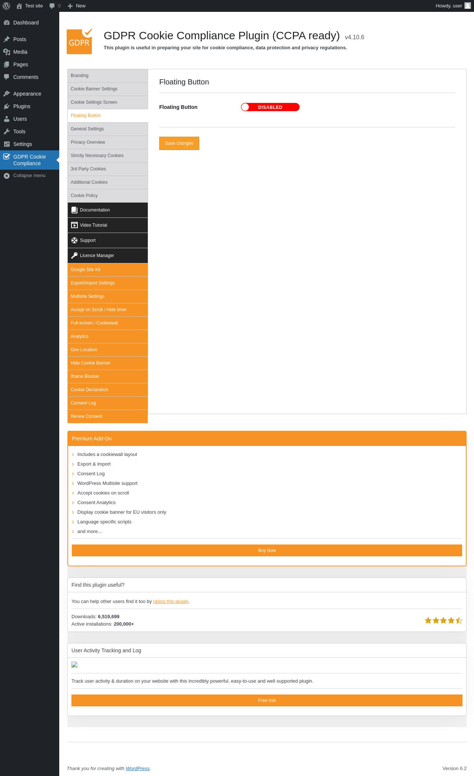
Task: Open the Renew Consent tab
Action: (x=108, y=416)
